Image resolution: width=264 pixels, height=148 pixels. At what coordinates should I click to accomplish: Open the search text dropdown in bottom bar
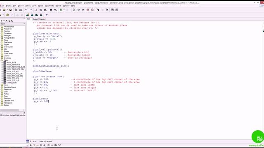(x=27, y=145)
